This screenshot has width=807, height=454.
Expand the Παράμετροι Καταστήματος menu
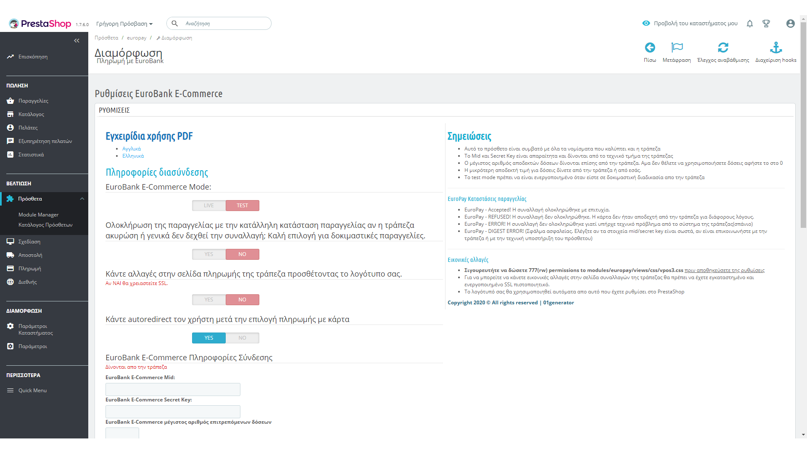[x=35, y=330]
